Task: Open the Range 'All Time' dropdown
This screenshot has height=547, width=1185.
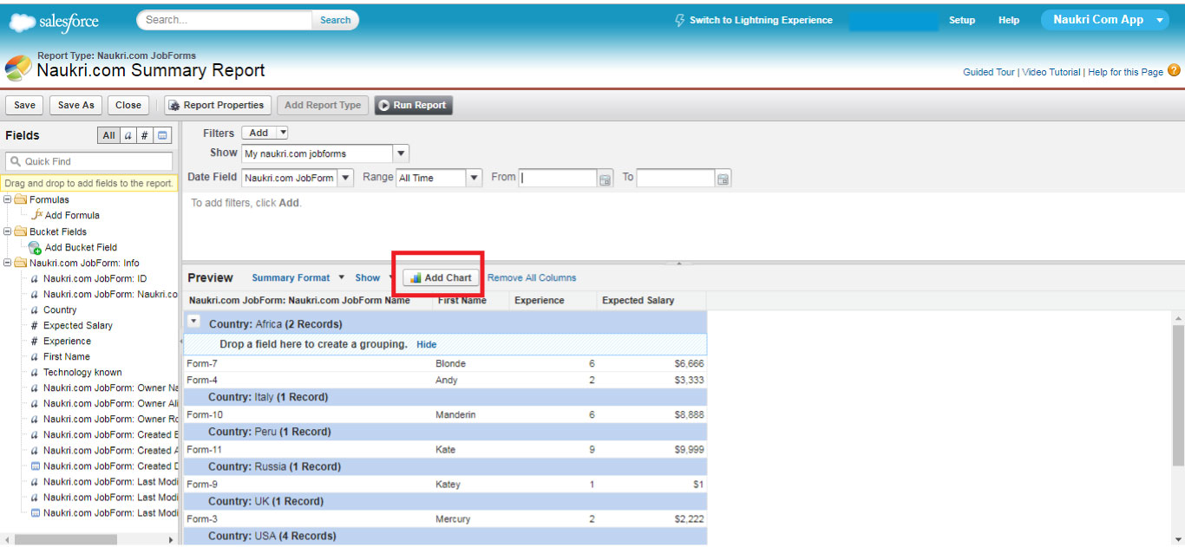Action: (474, 178)
